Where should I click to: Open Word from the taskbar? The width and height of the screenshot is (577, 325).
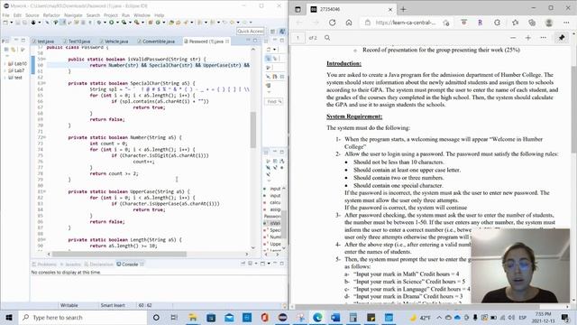pos(335,317)
